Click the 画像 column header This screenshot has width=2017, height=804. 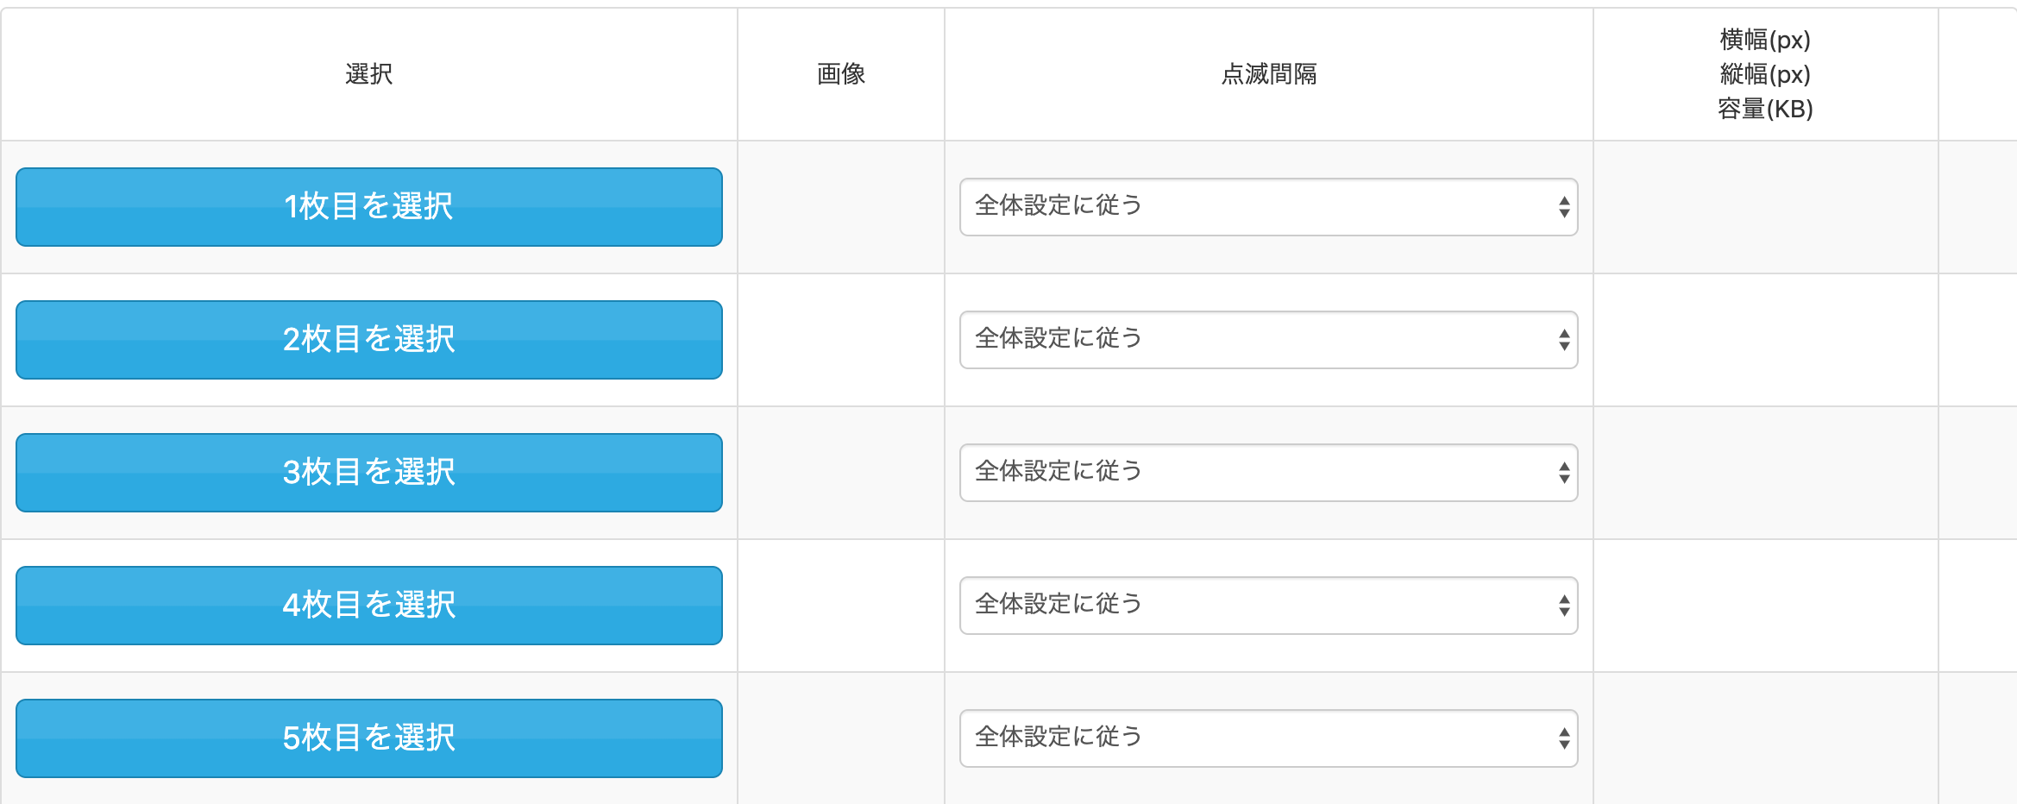tap(841, 74)
